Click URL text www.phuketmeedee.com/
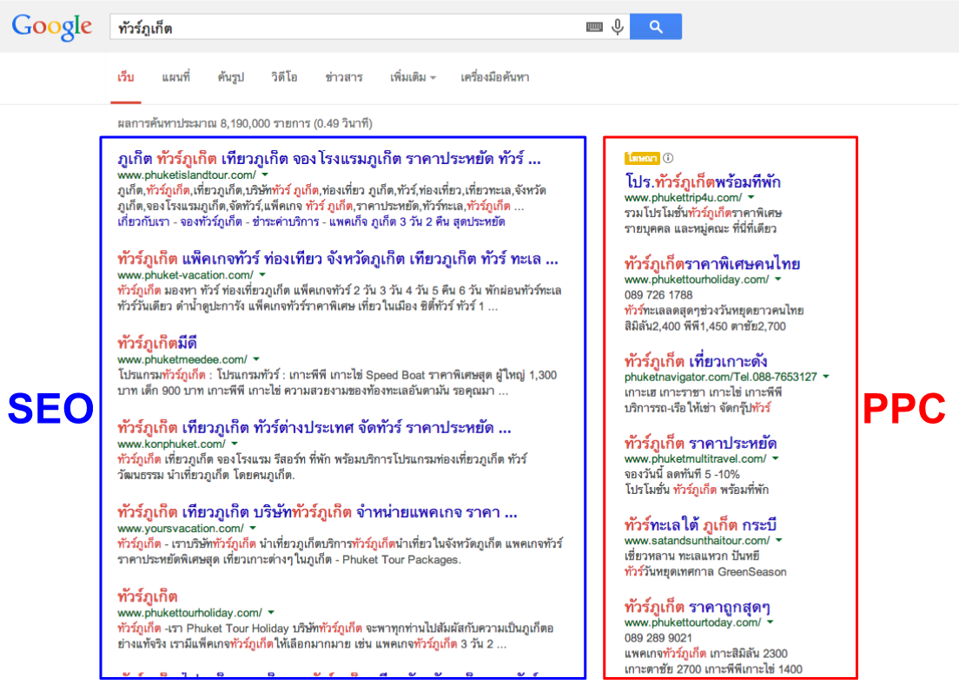This screenshot has height=691, width=959. (182, 359)
